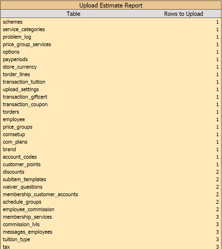222x249 pixels.
Task: Click the Upload Estimate Report title
Action: click(x=111, y=5)
